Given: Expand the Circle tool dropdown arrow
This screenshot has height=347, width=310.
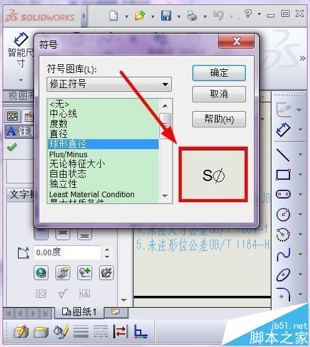Looking at the screenshot, I should 300,214.
